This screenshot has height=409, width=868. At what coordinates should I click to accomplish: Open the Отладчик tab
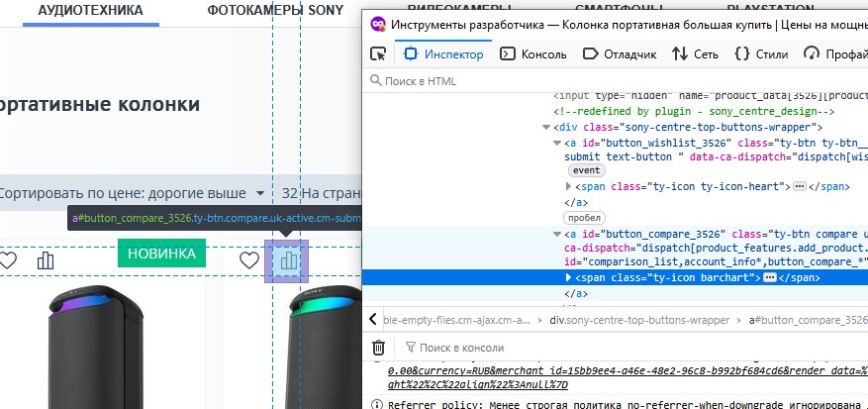click(621, 53)
